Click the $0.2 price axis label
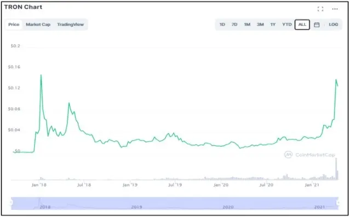Screen dimensions: 350x217 click(15, 46)
